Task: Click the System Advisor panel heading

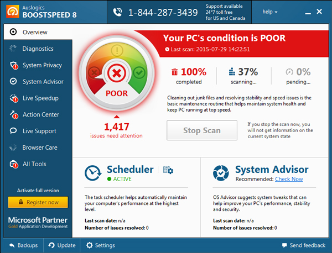Action: (x=272, y=169)
